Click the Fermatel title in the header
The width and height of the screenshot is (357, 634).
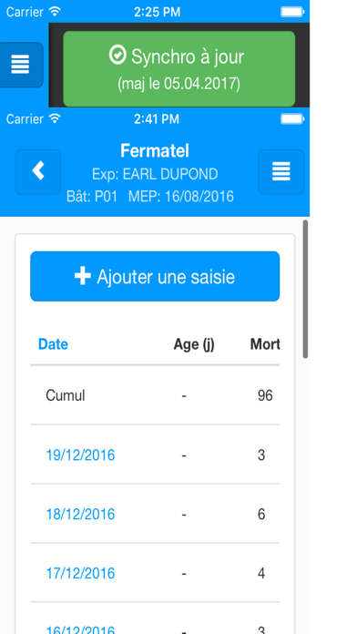pyautogui.click(x=155, y=151)
